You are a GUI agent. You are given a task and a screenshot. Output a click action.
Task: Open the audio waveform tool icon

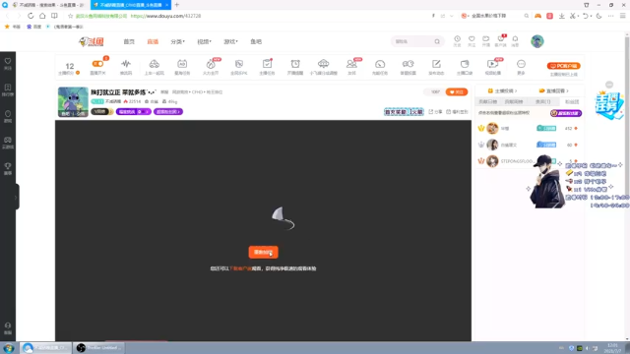[x=126, y=64]
